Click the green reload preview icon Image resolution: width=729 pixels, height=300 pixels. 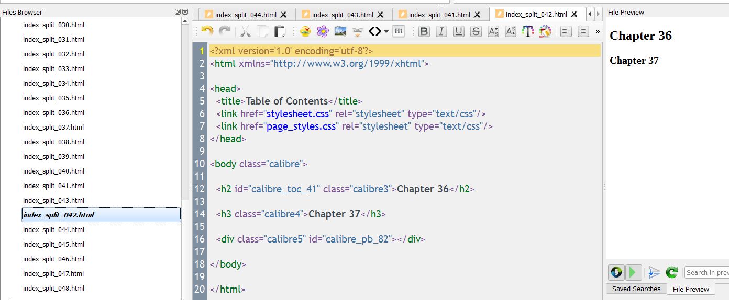pos(672,272)
